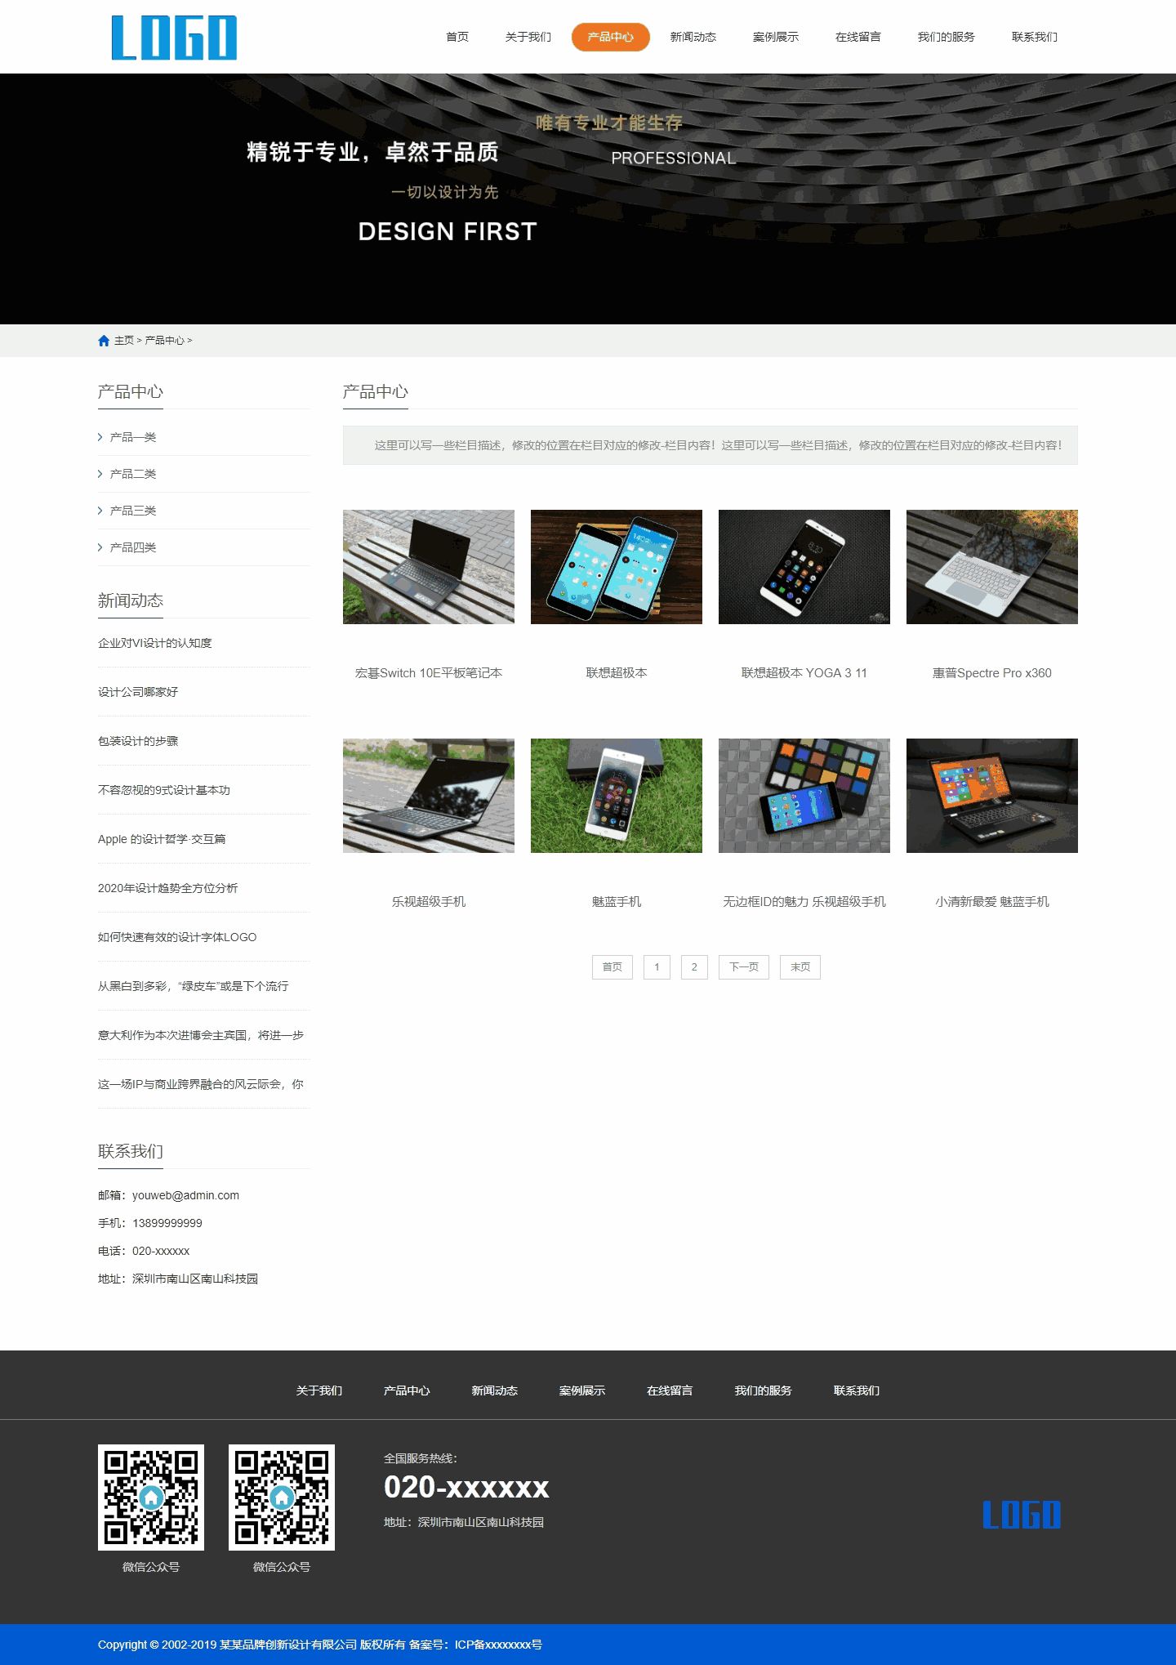Open 联系我们 in the top navigation
This screenshot has height=1665, width=1176.
pyautogui.click(x=1034, y=37)
